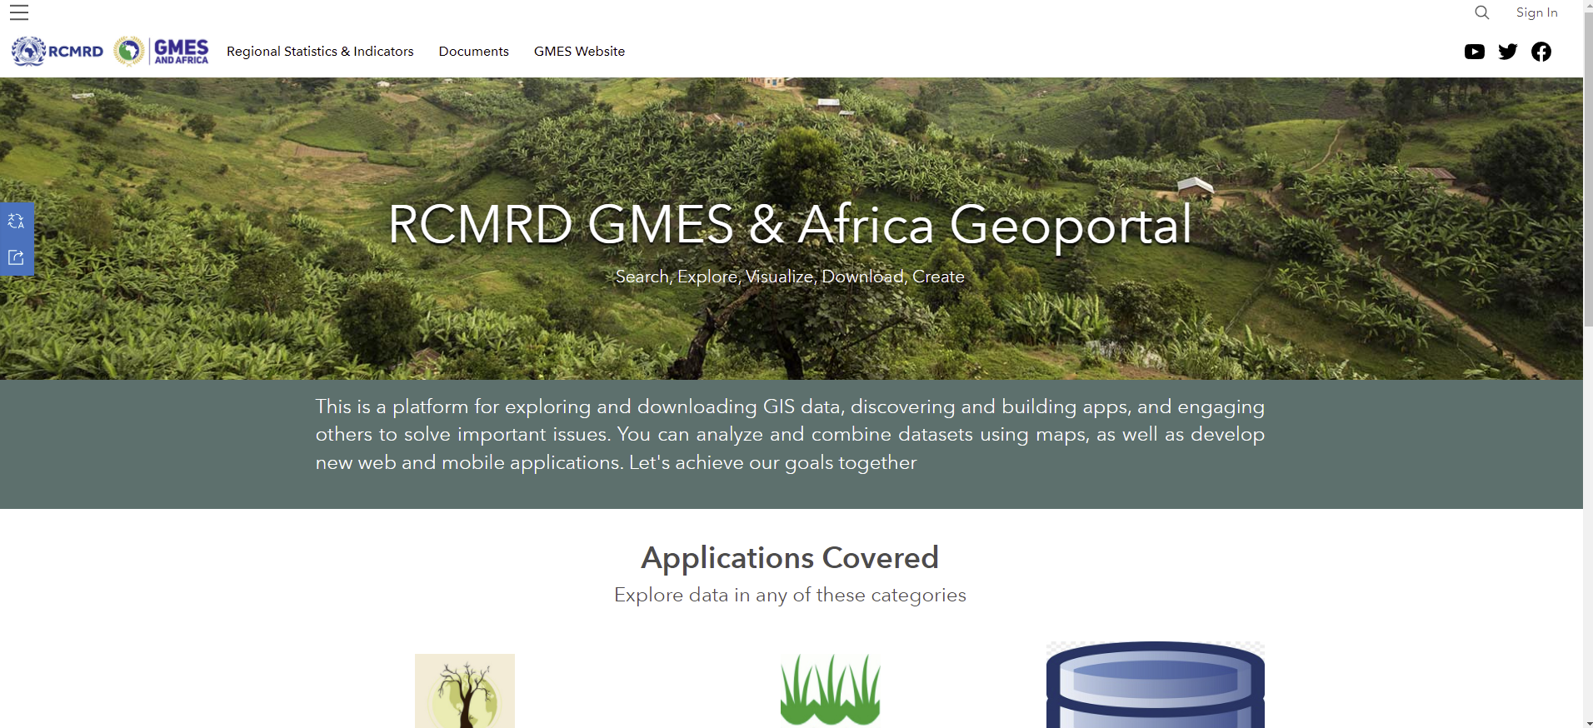Open the YouTube channel icon
The height and width of the screenshot is (728, 1593).
[x=1475, y=52]
